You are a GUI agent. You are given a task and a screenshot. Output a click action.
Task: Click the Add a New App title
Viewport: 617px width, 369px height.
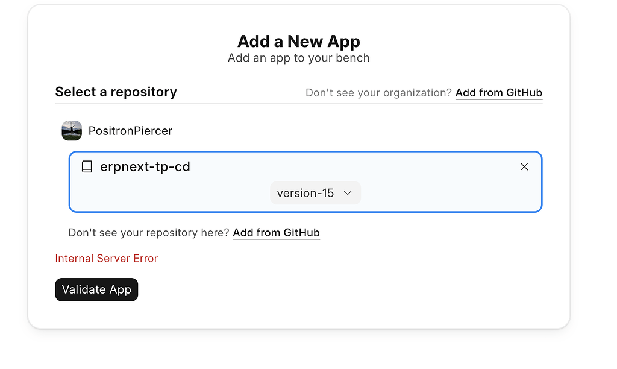click(x=299, y=42)
